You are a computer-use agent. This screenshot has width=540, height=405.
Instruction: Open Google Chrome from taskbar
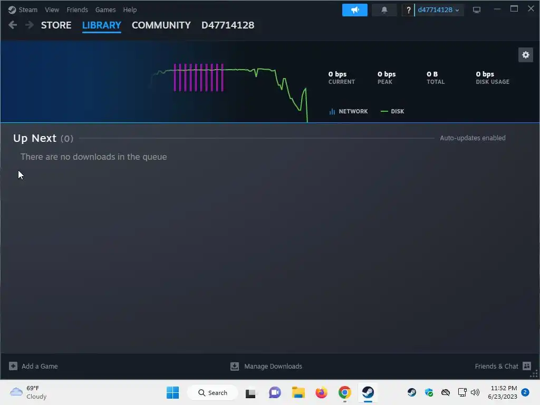(345, 392)
